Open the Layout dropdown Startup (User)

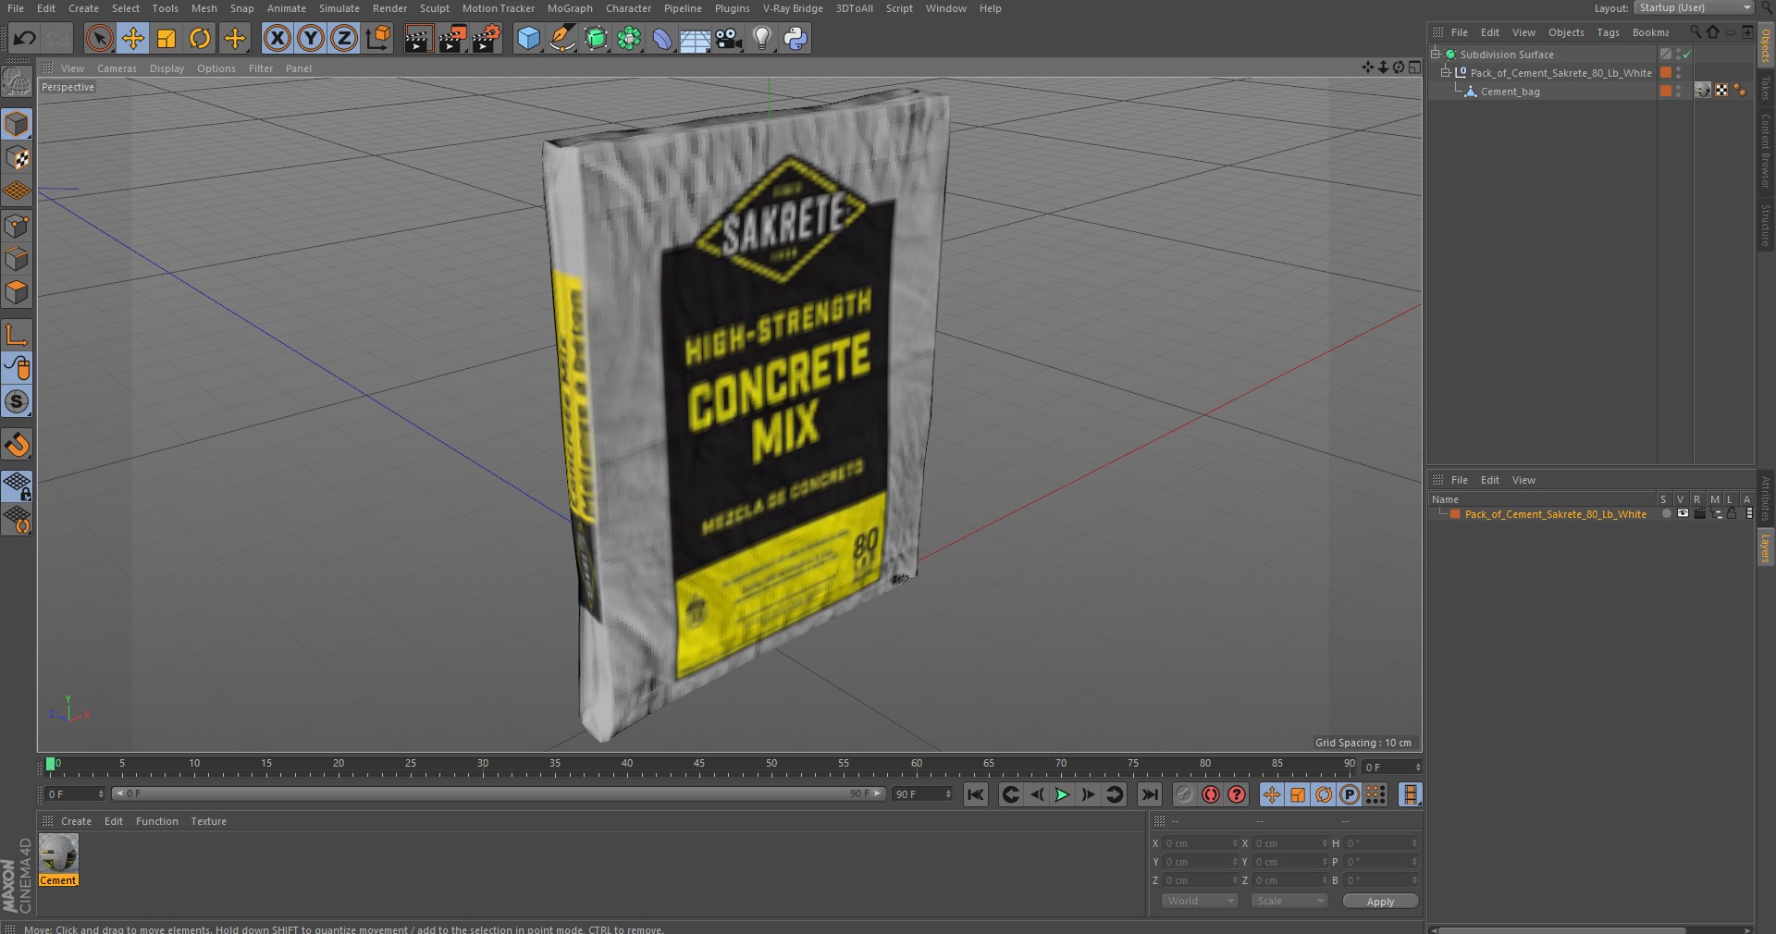(1694, 7)
